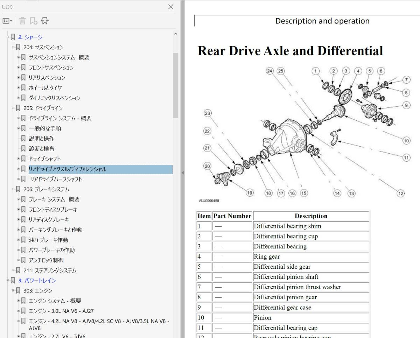Viewport: 420px width, 338px height.
Task: Click bookmark icon beside 診断と検査
Action: (23, 148)
